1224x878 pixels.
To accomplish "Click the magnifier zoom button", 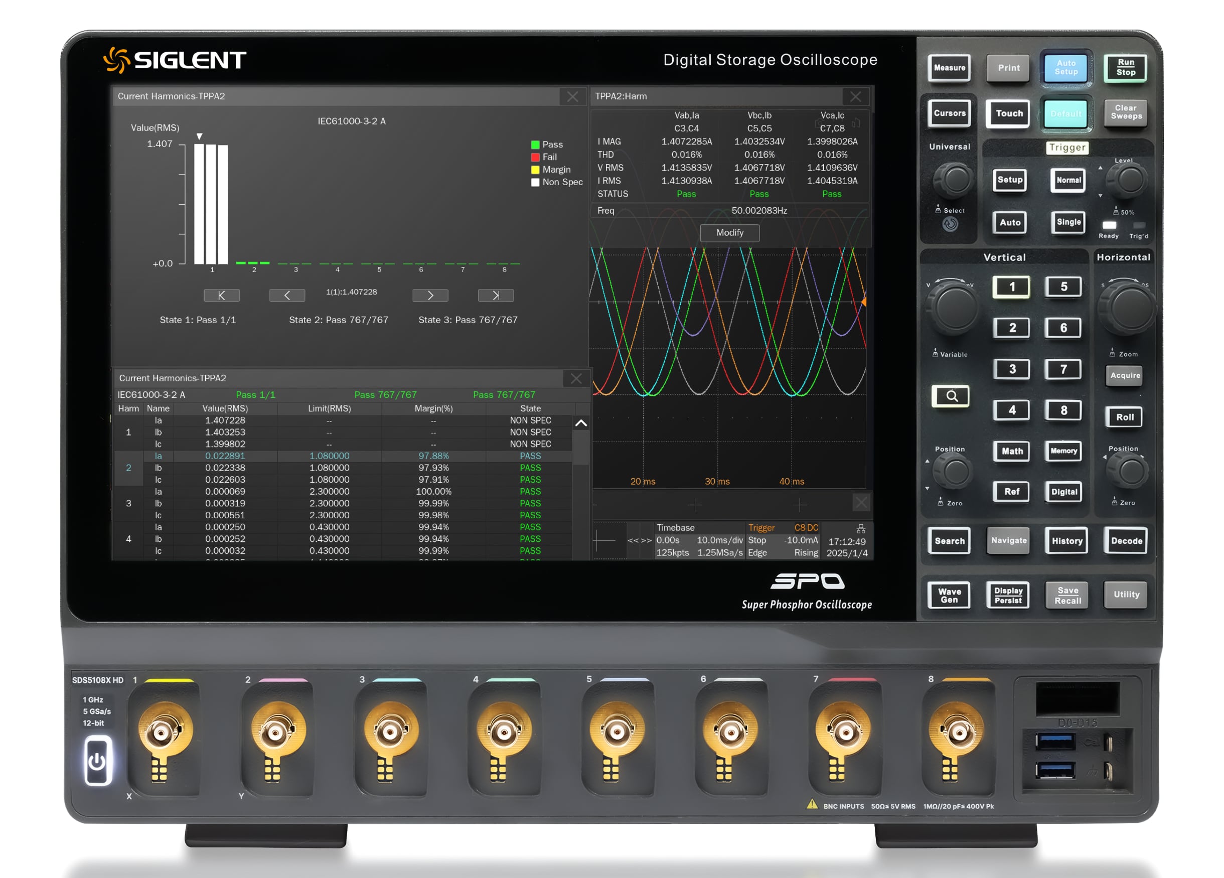I will pyautogui.click(x=950, y=397).
